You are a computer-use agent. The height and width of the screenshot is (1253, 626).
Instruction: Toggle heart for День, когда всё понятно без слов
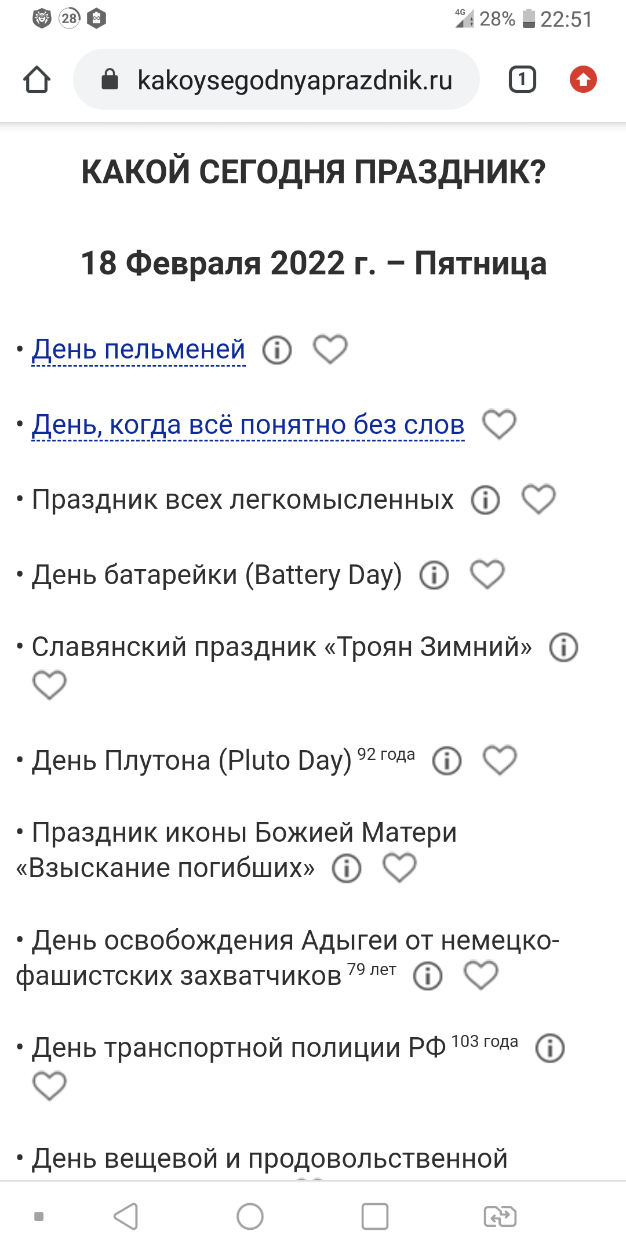click(500, 424)
